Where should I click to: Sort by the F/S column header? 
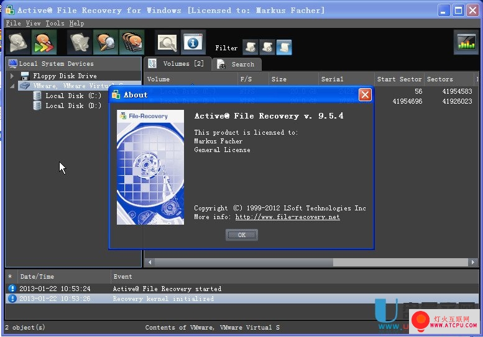coord(253,79)
